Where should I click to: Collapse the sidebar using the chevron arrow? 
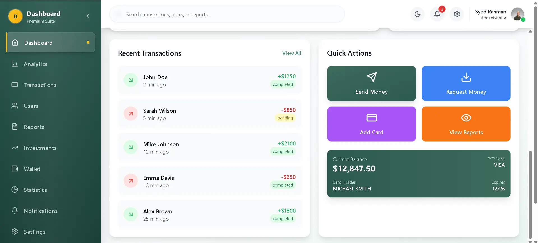point(88,16)
